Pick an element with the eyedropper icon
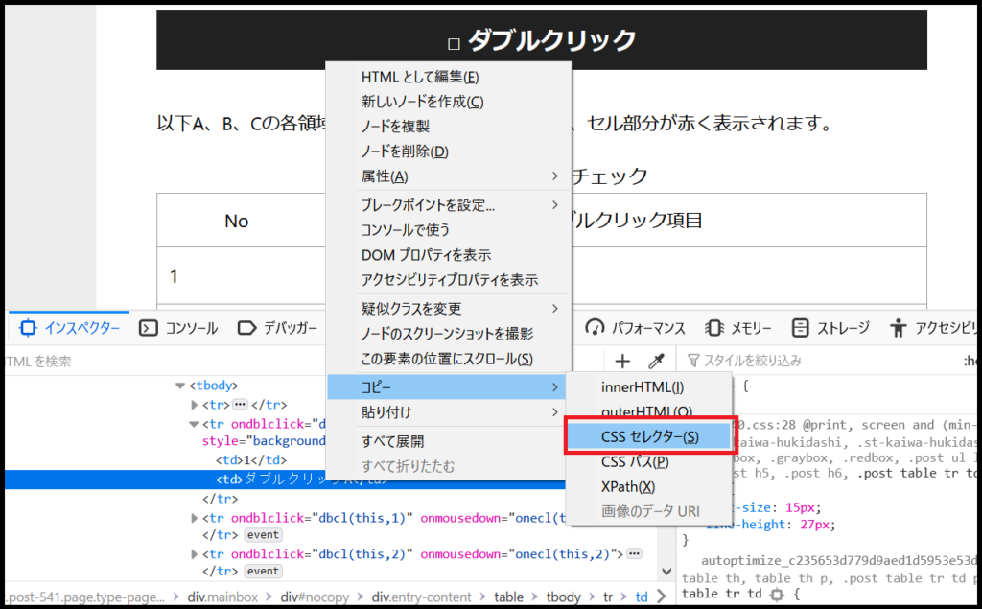The height and width of the screenshot is (609, 982). click(656, 361)
